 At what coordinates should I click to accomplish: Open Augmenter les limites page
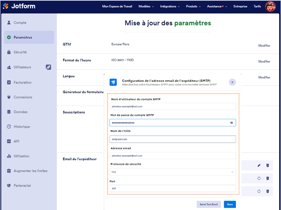tap(29, 171)
